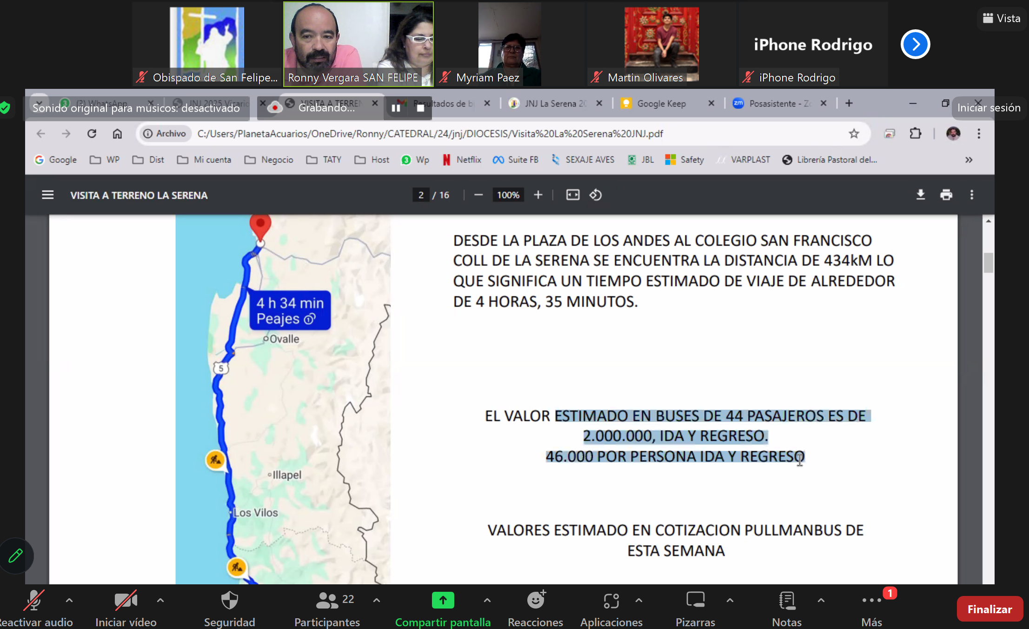The image size is (1029, 629).
Task: Go back in Chrome
Action: tap(41, 134)
